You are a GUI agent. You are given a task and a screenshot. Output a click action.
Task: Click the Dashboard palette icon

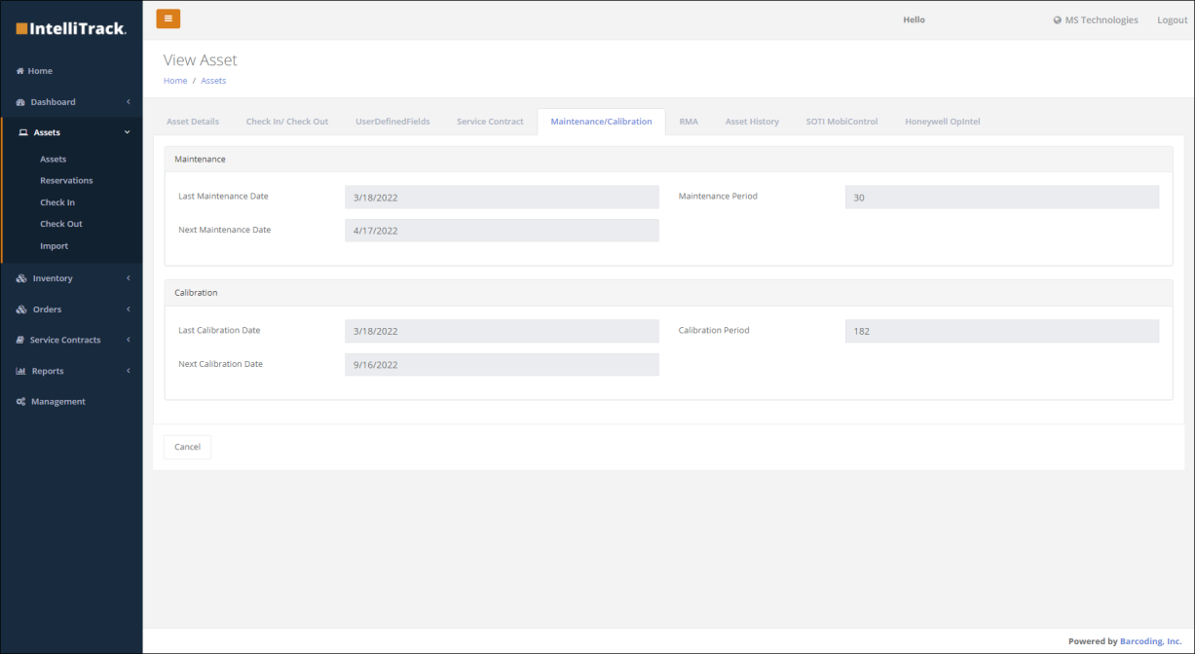[21, 102]
